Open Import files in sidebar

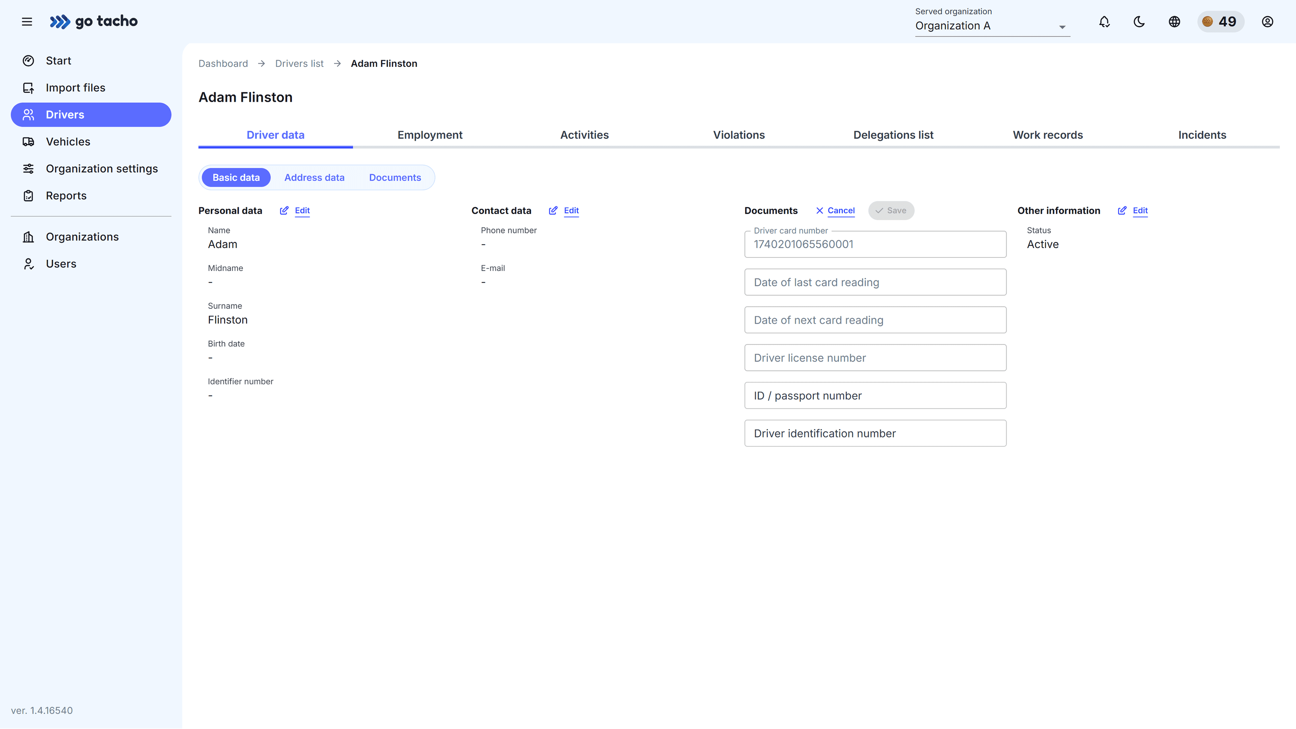pyautogui.click(x=76, y=87)
